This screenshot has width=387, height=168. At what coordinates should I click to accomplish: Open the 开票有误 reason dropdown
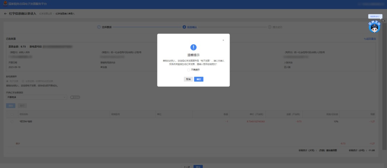point(37,97)
